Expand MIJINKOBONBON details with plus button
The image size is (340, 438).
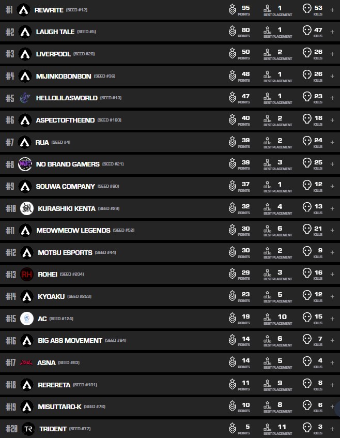[x=332, y=76]
